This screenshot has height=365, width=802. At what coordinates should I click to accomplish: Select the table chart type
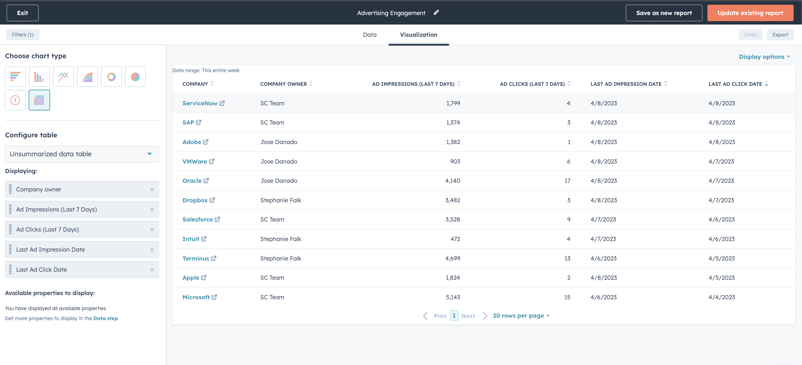pos(39,100)
